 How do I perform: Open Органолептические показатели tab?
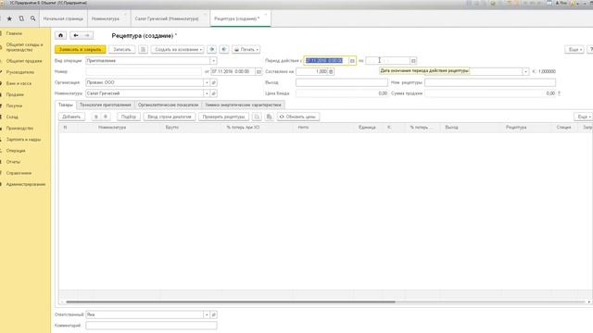(168, 105)
